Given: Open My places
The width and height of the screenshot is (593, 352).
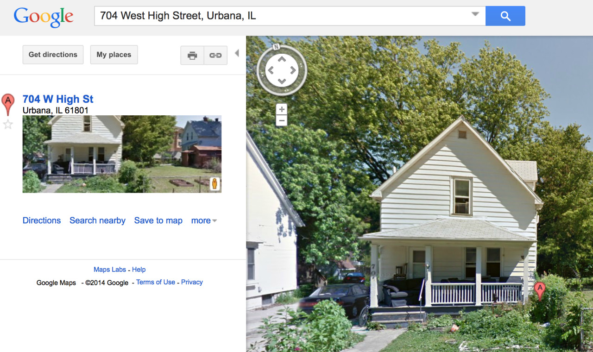Looking at the screenshot, I should [114, 55].
